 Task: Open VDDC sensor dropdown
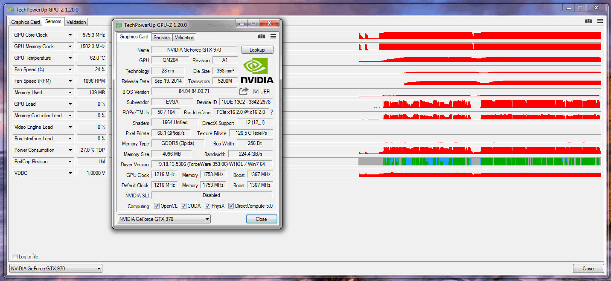[70, 173]
